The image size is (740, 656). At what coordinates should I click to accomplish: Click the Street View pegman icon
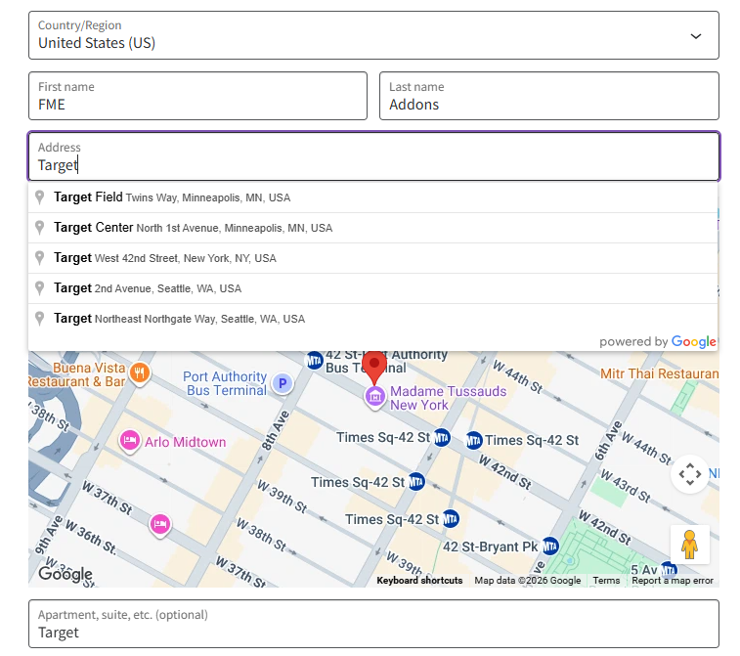click(x=689, y=545)
